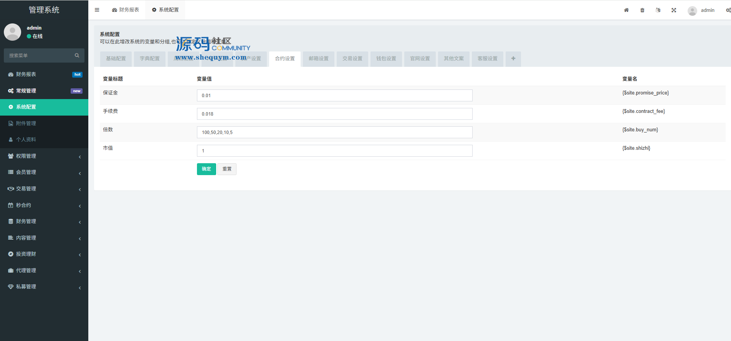Expand the 财务管理 sidebar menu
The width and height of the screenshot is (731, 341).
tap(44, 221)
